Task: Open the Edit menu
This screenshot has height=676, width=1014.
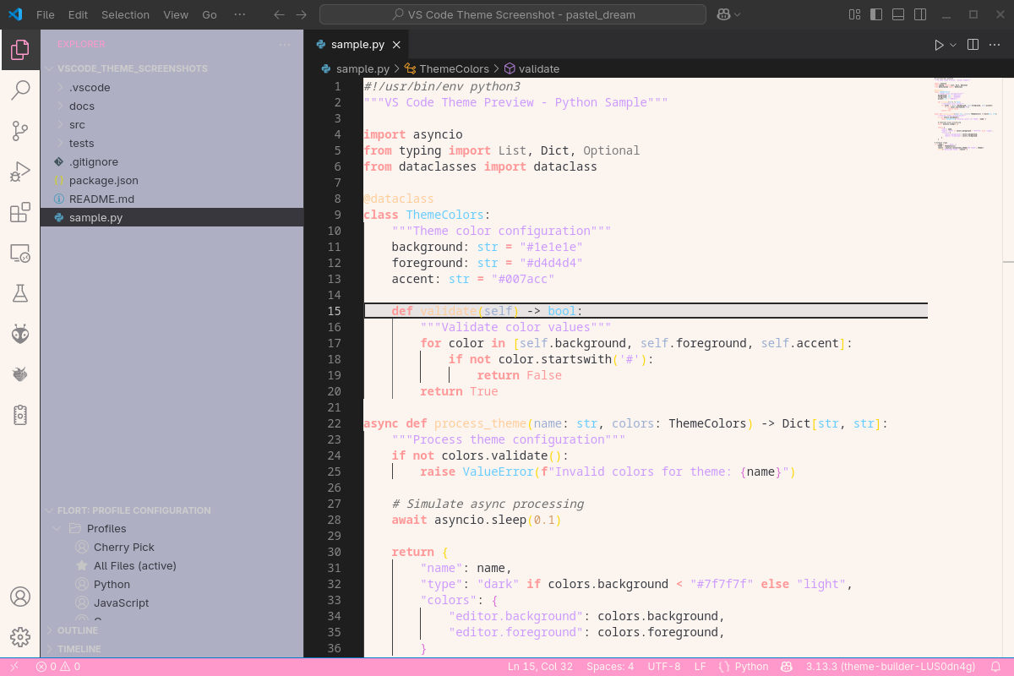Action: point(78,14)
